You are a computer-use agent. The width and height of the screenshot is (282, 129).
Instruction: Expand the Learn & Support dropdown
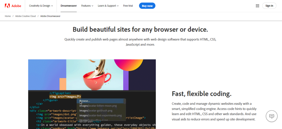click(x=108, y=6)
